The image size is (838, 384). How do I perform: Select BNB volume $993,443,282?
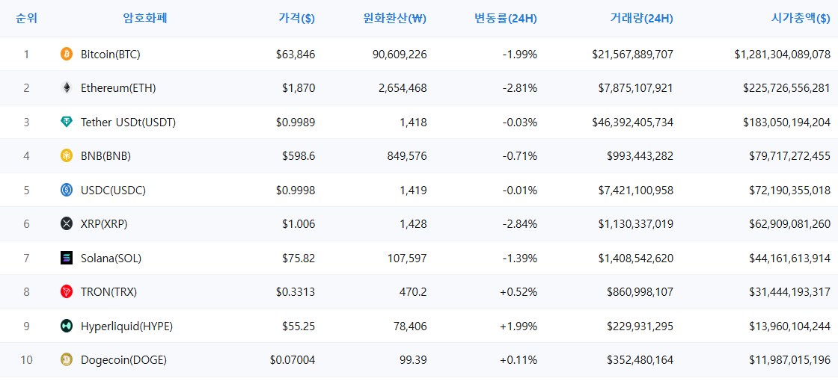tap(640, 155)
